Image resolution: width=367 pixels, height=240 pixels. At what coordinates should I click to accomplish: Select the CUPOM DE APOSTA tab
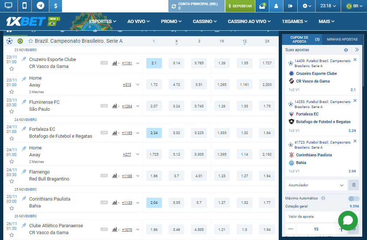(x=302, y=39)
